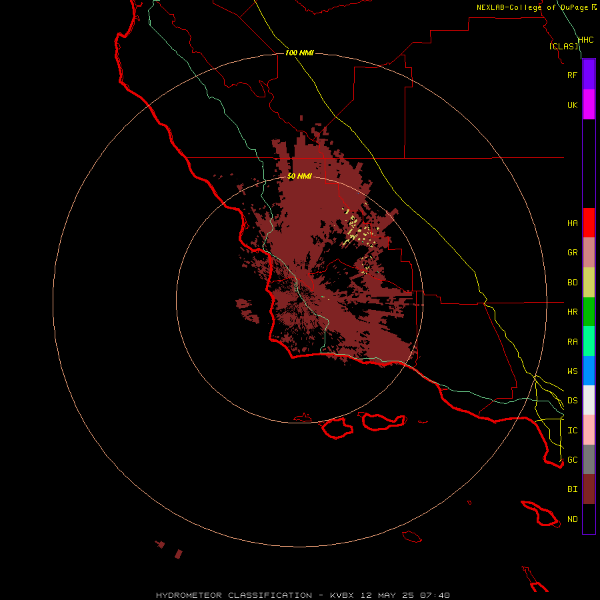Click the BI legend label
Screen dimensions: 600x600
click(572, 489)
